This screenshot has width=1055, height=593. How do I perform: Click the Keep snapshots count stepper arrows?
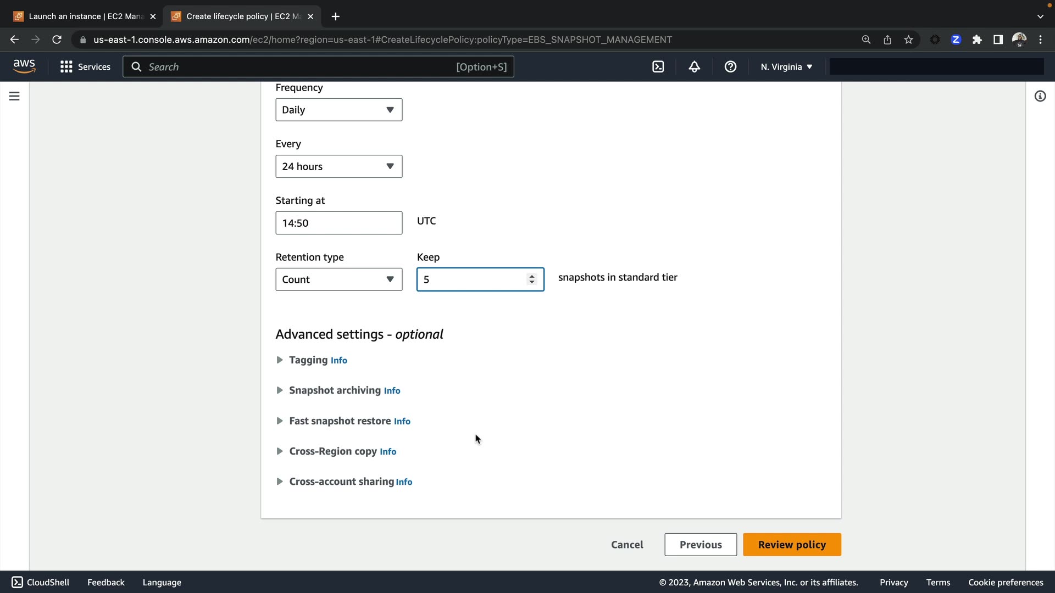[x=531, y=279]
